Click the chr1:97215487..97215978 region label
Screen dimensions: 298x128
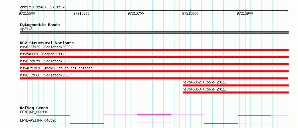43,7
